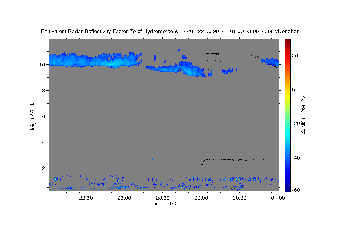
Task: Click the height tick label 10
Action: tap(42, 65)
